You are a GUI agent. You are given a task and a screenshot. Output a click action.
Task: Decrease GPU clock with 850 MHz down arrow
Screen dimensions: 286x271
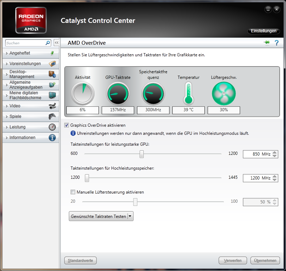click(x=274, y=156)
